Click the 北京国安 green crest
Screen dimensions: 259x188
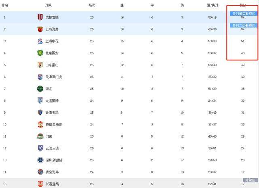[x=40, y=53]
